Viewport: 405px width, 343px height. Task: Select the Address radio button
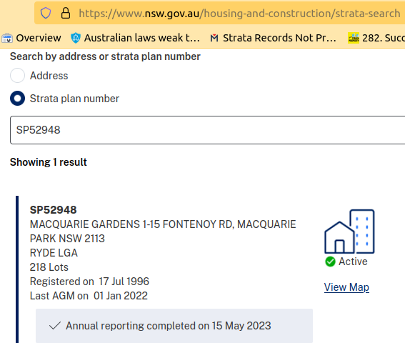coord(18,76)
